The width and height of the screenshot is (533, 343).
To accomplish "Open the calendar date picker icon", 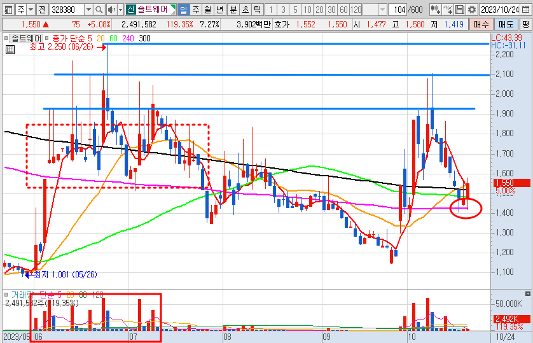I will pos(525,10).
